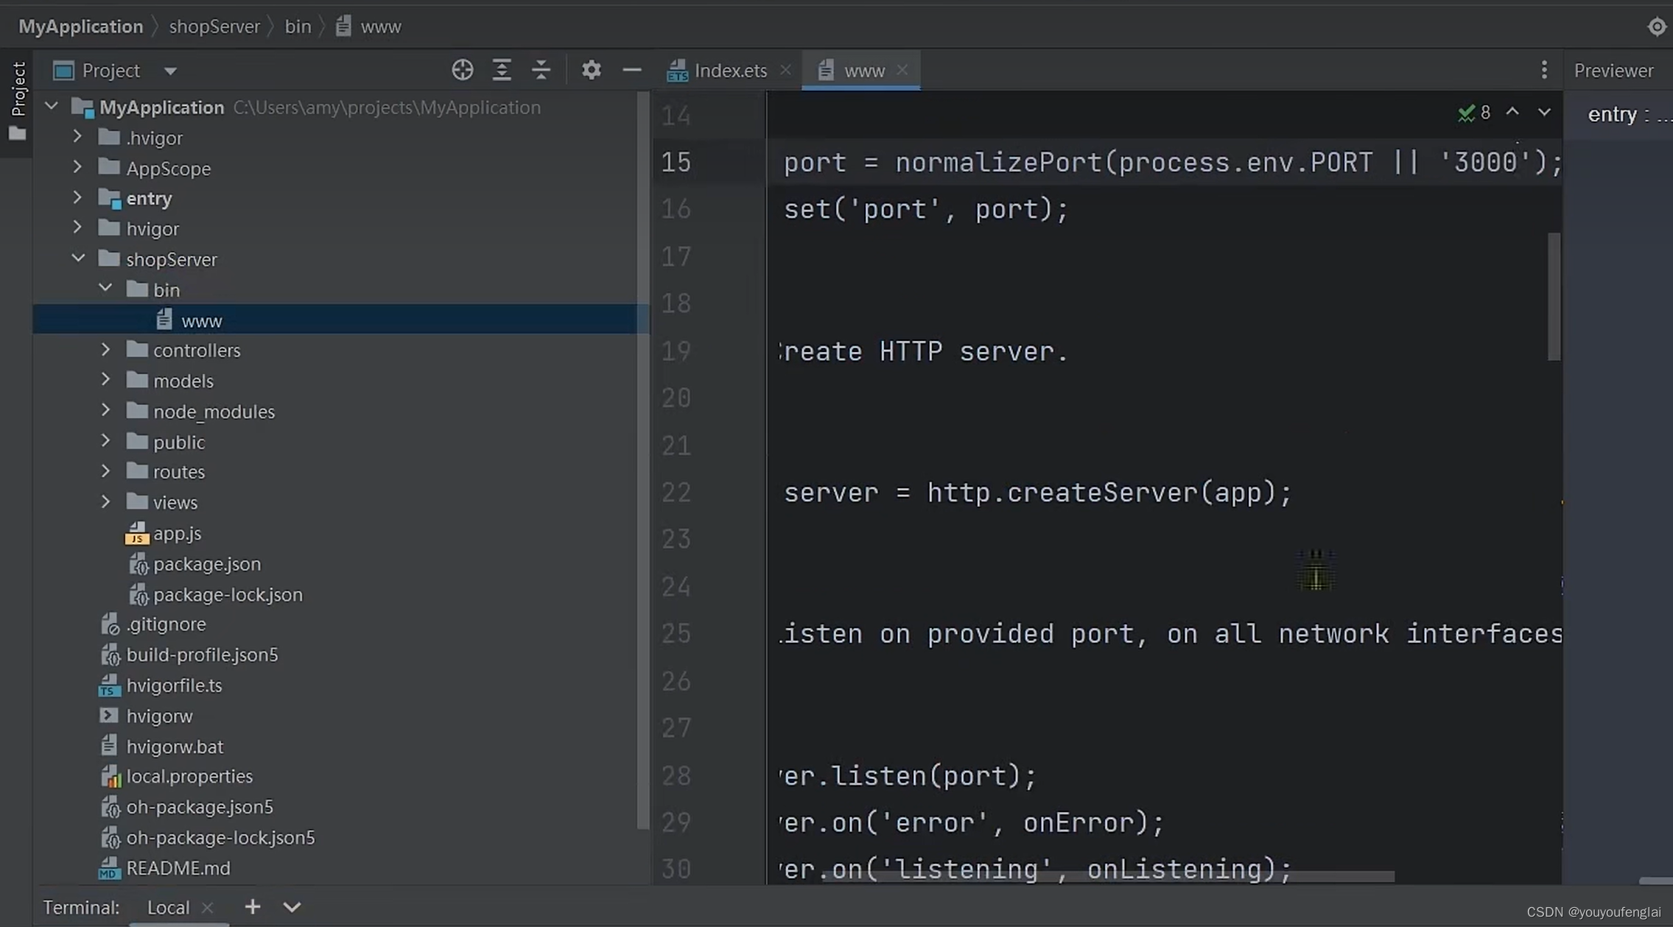
Task: Click the inspection checkmark widget showing 8
Action: pyautogui.click(x=1474, y=112)
